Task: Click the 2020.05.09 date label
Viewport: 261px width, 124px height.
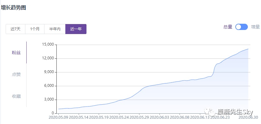Action: [58, 117]
